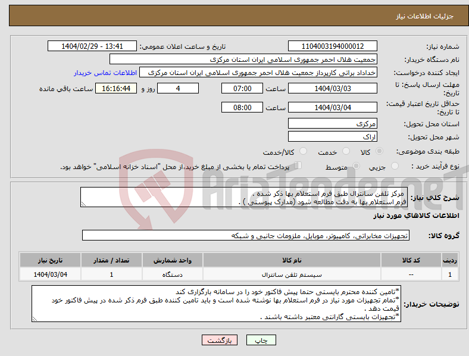Click the تاریخ نیاز column header

[x=50, y=260]
